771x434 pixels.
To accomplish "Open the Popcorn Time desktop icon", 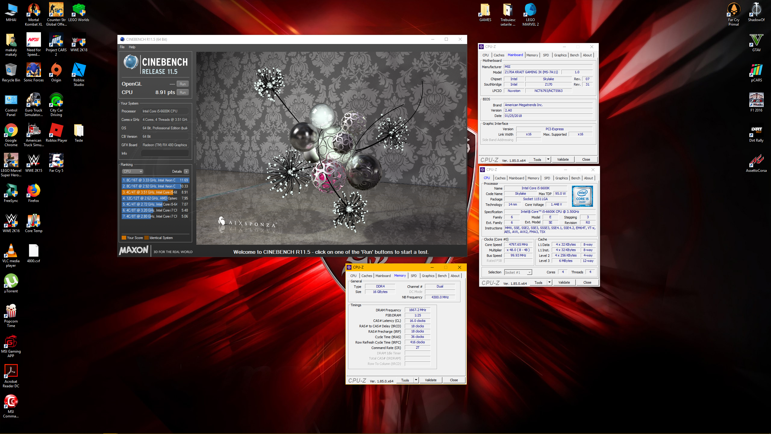I will [x=11, y=316].
